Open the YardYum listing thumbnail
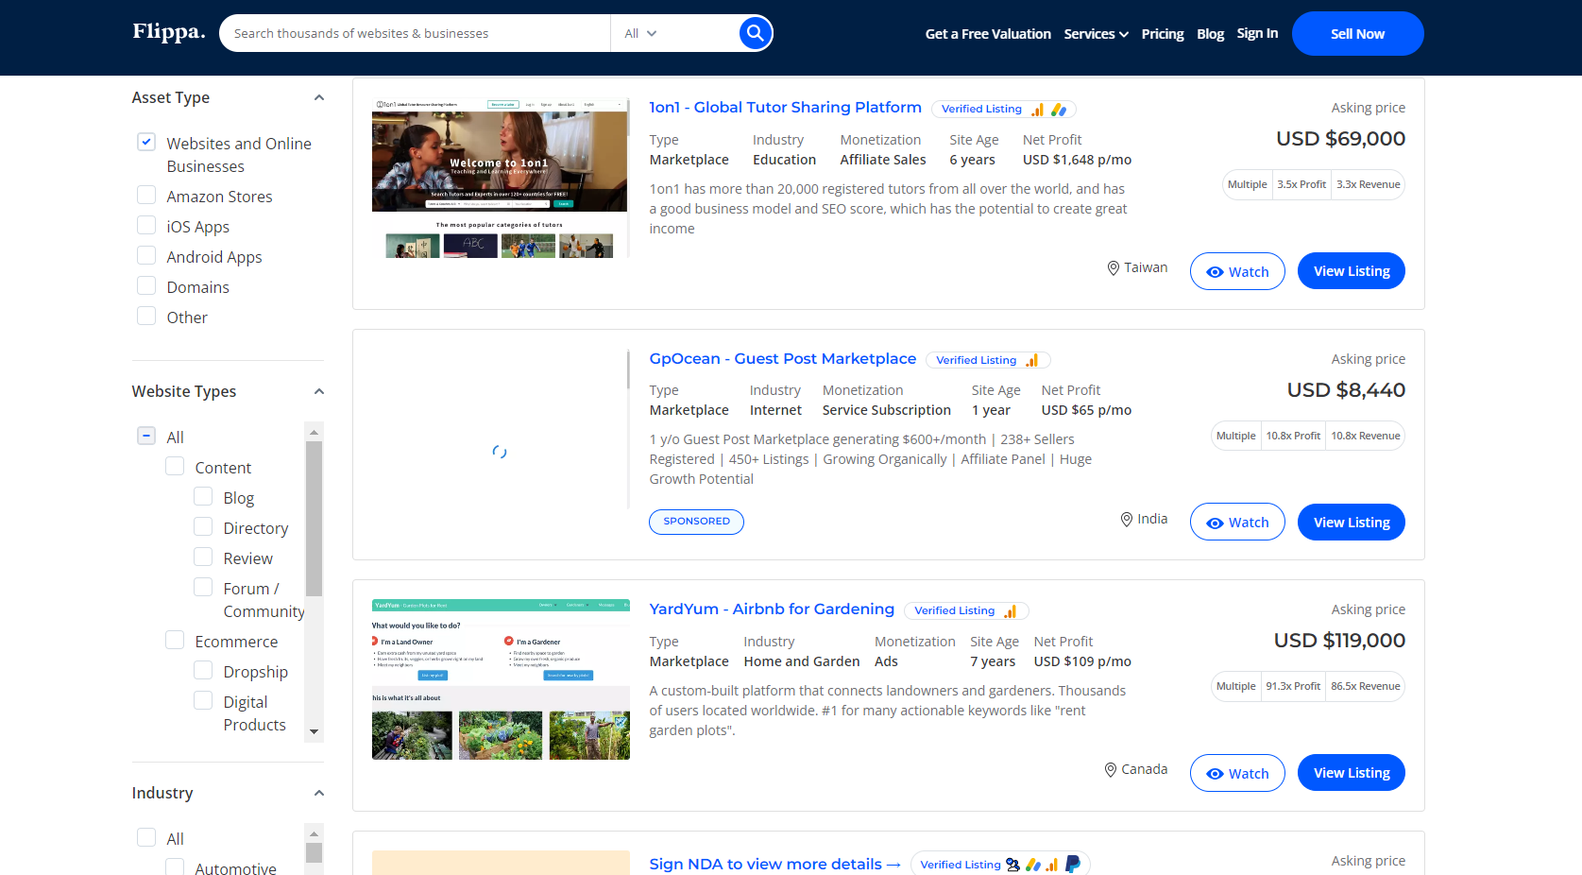 [x=501, y=679]
